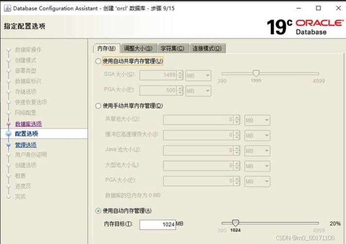Go to 数据库选项 step link
Screen dimensions: 346x244
(28, 124)
